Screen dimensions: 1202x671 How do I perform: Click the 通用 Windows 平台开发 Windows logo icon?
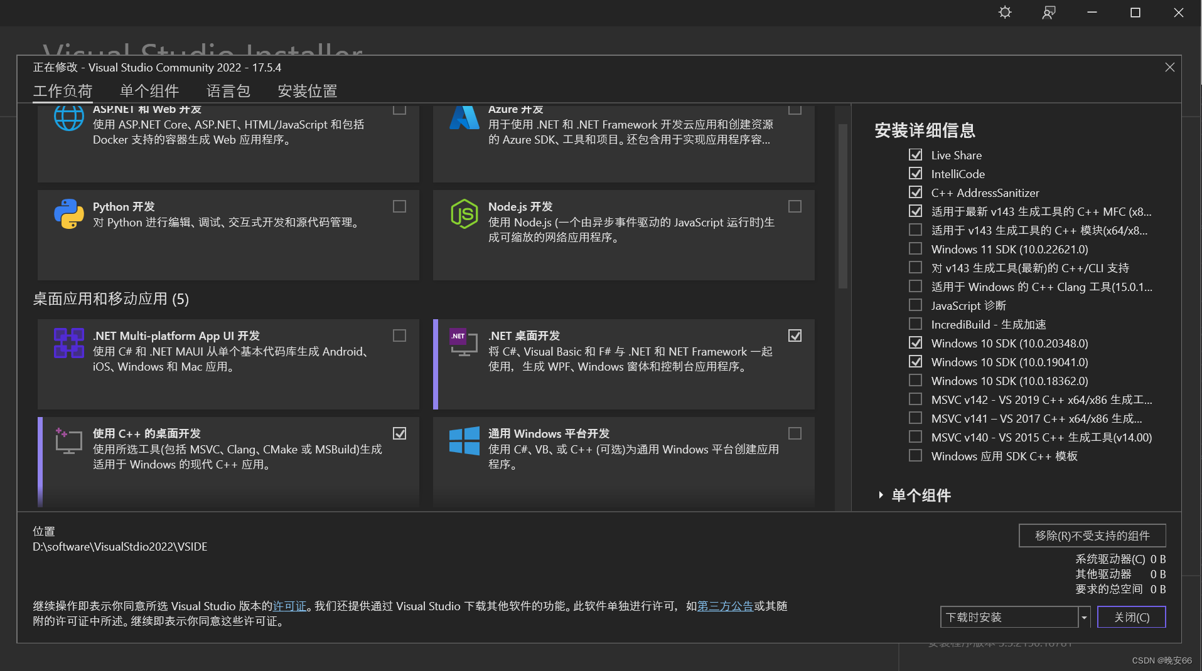point(463,441)
